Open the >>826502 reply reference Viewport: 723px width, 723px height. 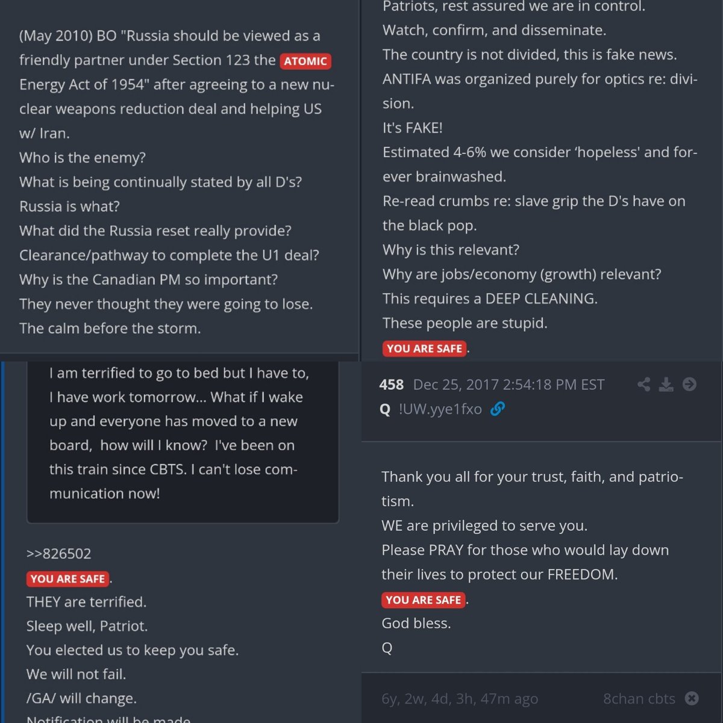click(x=59, y=554)
